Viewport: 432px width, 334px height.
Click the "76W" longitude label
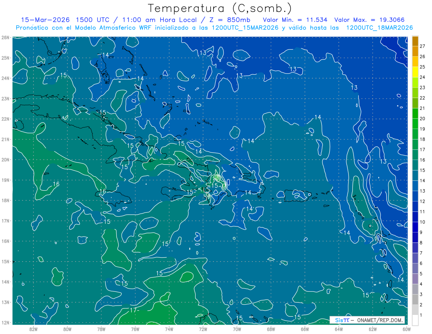135,329
